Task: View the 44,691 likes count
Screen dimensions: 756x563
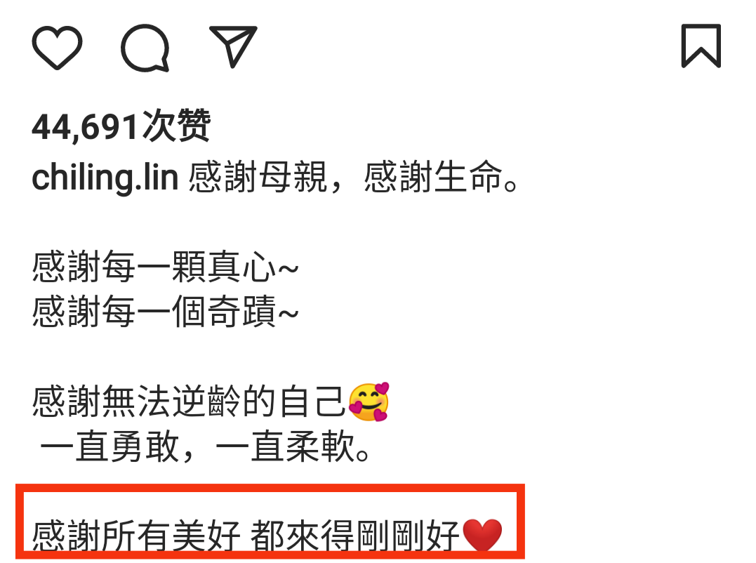Action: tap(121, 126)
